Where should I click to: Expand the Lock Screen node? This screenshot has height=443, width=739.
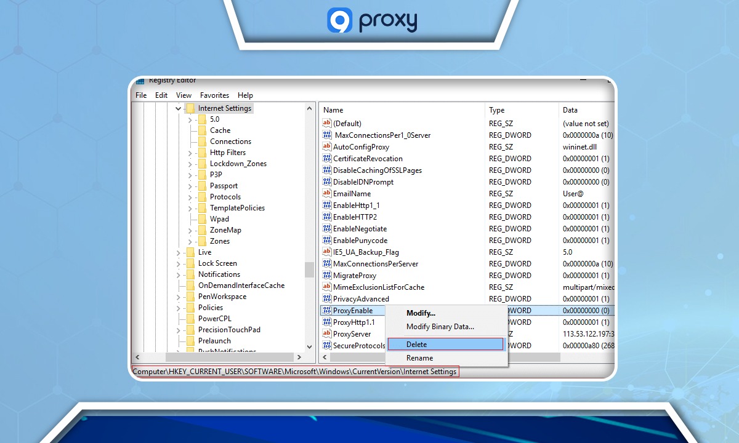pos(178,263)
